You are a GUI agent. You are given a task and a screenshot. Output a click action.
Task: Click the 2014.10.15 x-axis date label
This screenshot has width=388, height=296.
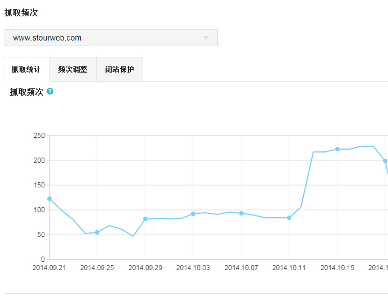337,268
